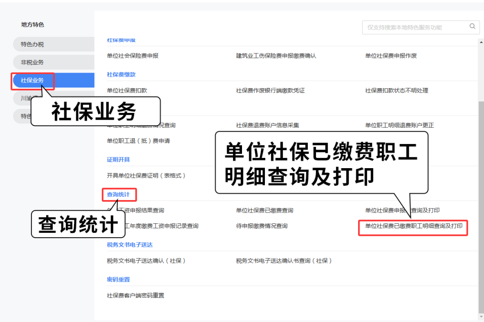Click 税务文书电子送达确认（社保）
484x322 pixels.
[x=146, y=261]
